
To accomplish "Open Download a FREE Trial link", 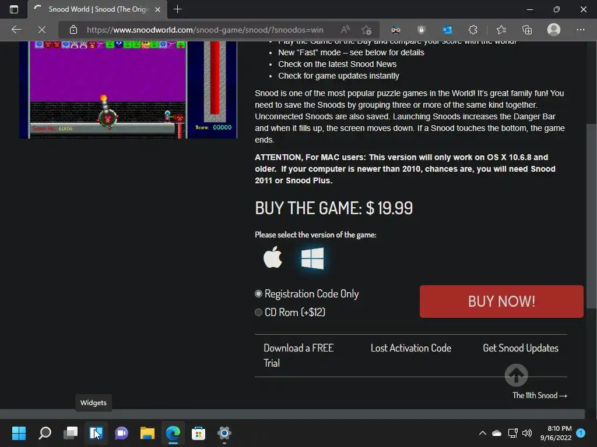I will pyautogui.click(x=298, y=356).
